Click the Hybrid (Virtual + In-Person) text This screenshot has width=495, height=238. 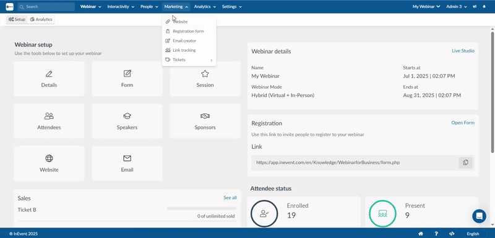pos(283,95)
